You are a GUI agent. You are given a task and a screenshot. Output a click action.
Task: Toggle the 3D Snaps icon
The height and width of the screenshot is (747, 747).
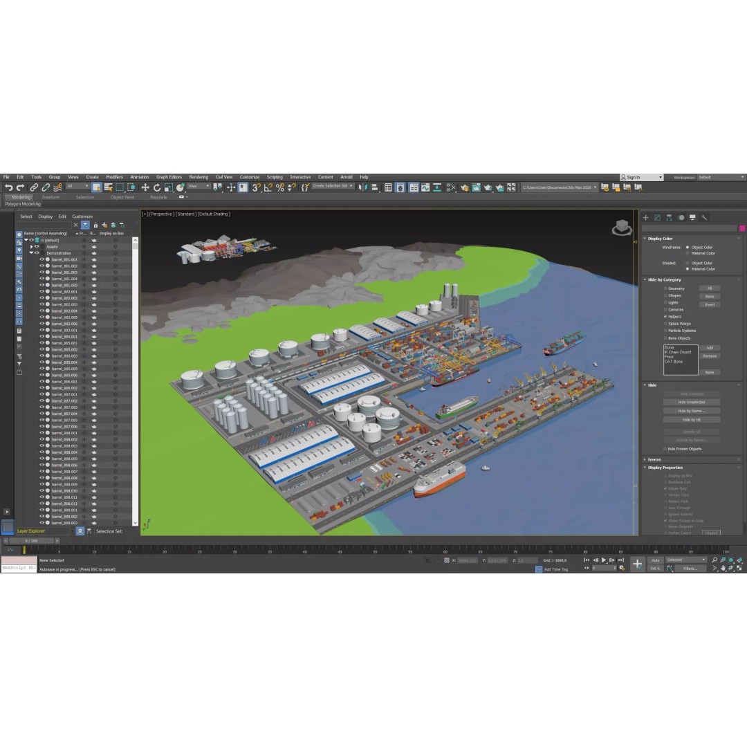coord(257,187)
